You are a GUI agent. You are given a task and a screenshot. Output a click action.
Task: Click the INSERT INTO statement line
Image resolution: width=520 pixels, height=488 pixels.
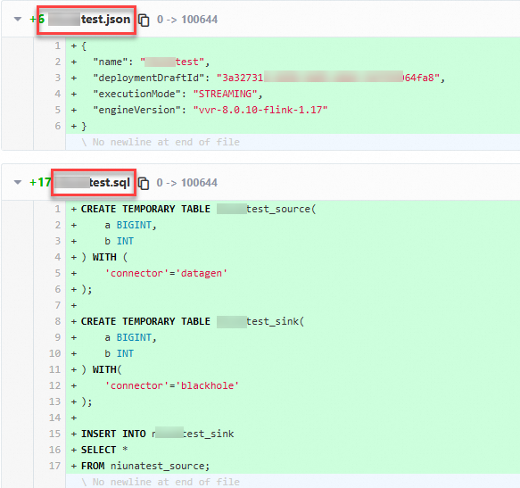coord(158,434)
